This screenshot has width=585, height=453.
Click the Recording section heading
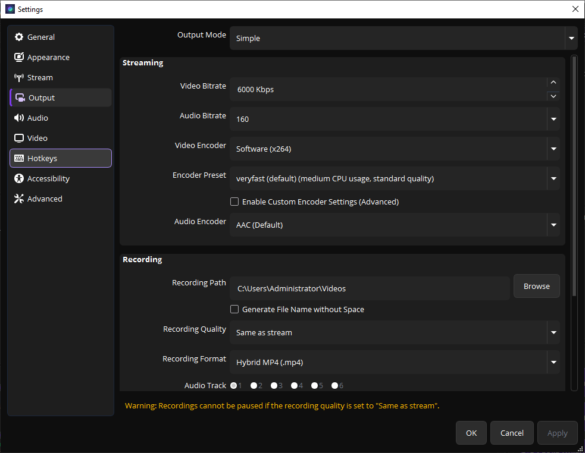click(x=142, y=260)
